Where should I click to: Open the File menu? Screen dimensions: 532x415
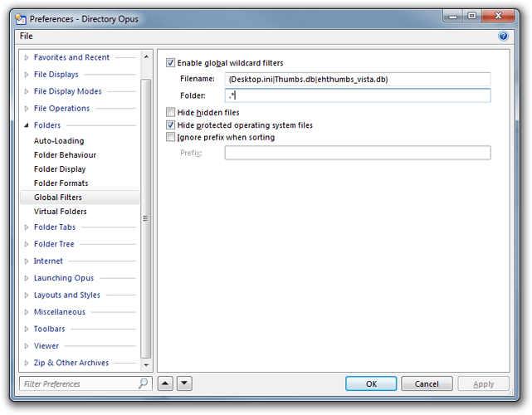(x=26, y=36)
